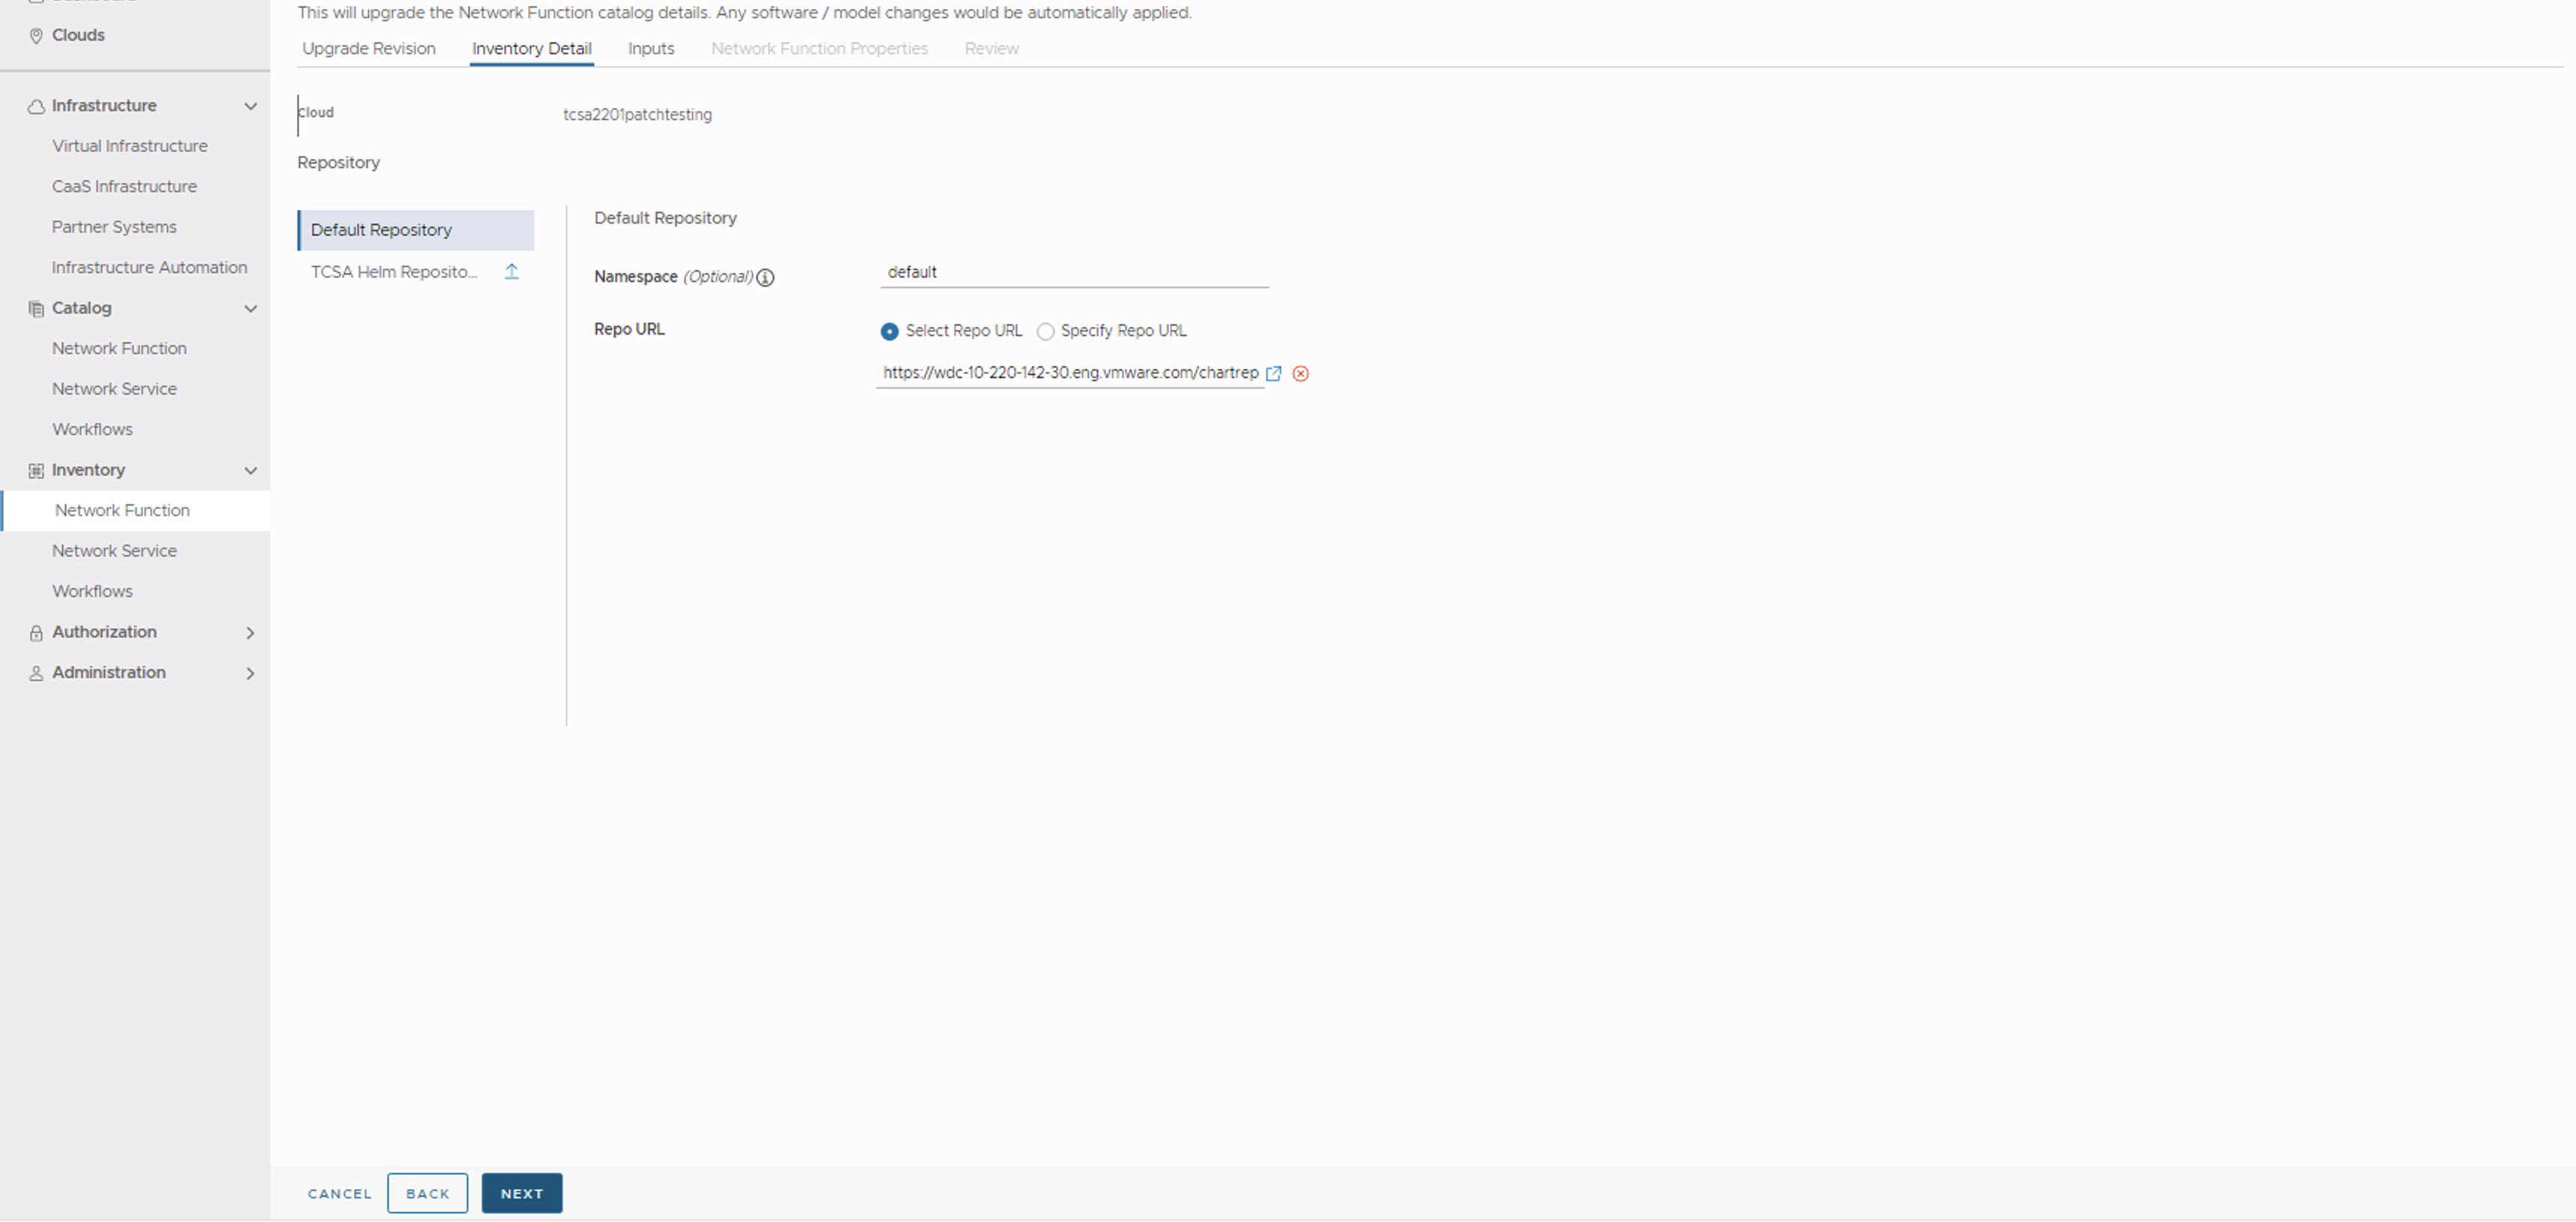Click the Infrastructure expand/collapse icon
Screen dimensions: 2576x1222
(250, 105)
